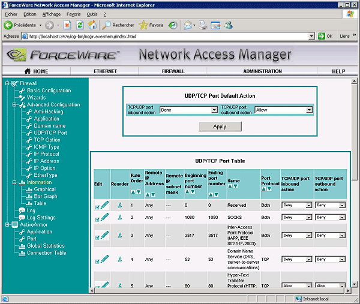Open outbound action dropdown for Reserved rule

(330, 205)
